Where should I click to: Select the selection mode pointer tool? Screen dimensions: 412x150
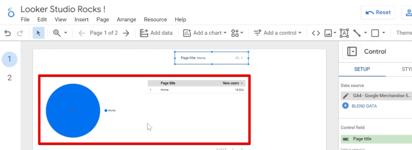[39, 33]
